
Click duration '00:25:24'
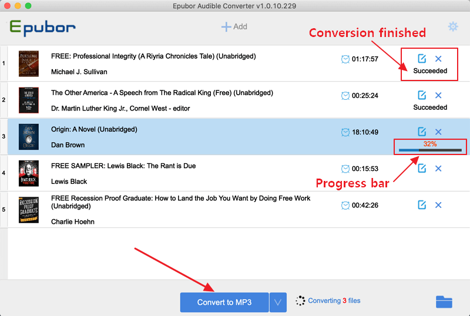coord(365,96)
